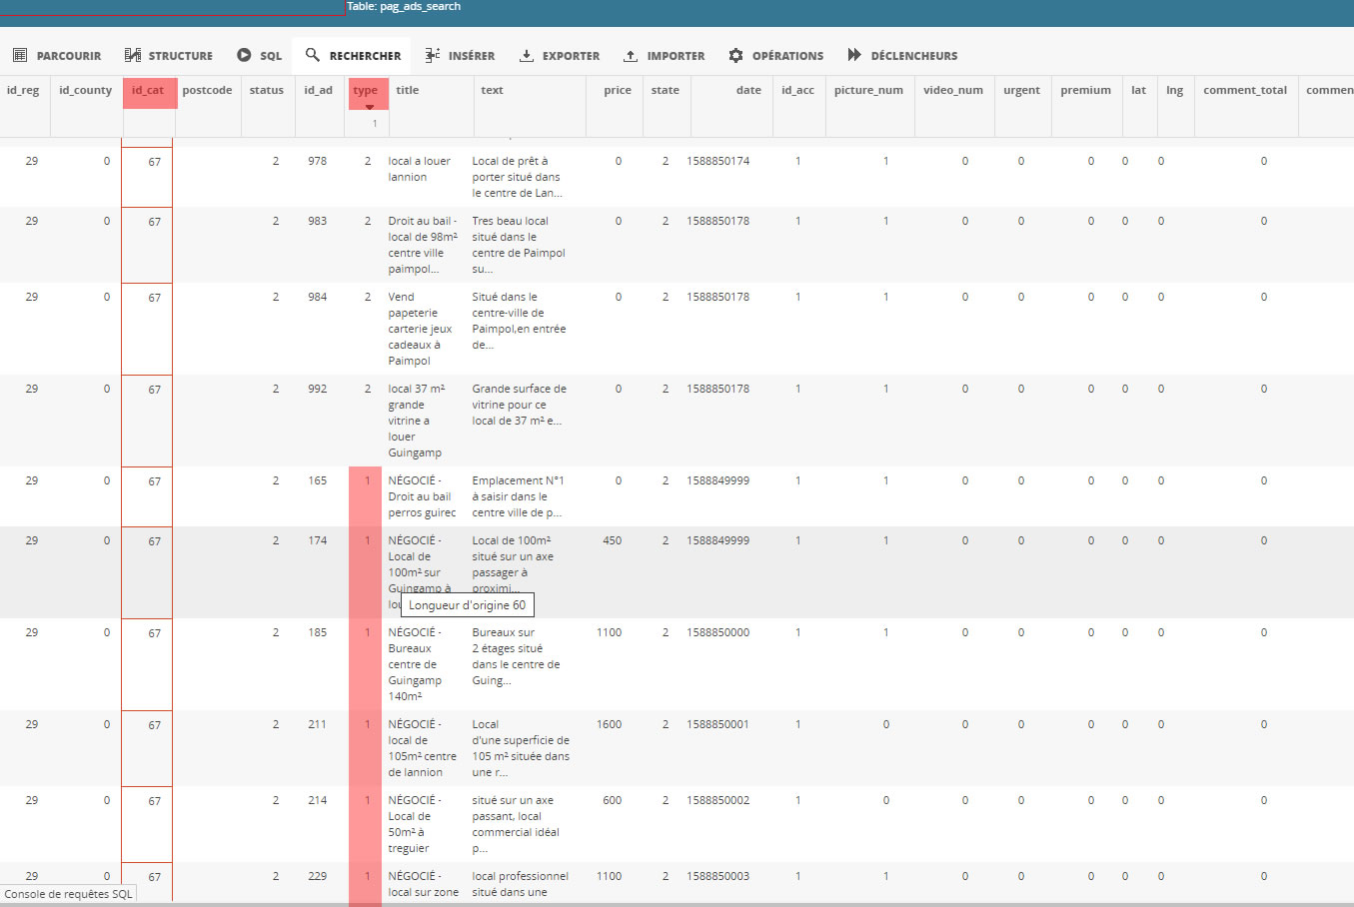This screenshot has height=907, width=1354.
Task: Click text cell 'Emplacement N°1 à saisir'
Action: (518, 496)
